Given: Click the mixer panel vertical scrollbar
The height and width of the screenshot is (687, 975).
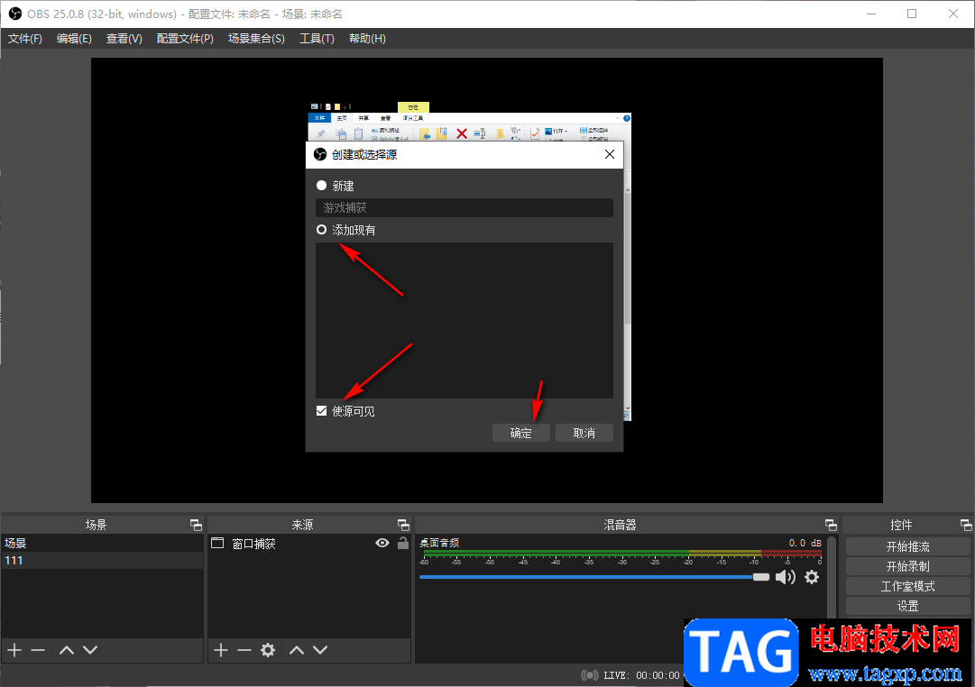Looking at the screenshot, I should pyautogui.click(x=832, y=576).
